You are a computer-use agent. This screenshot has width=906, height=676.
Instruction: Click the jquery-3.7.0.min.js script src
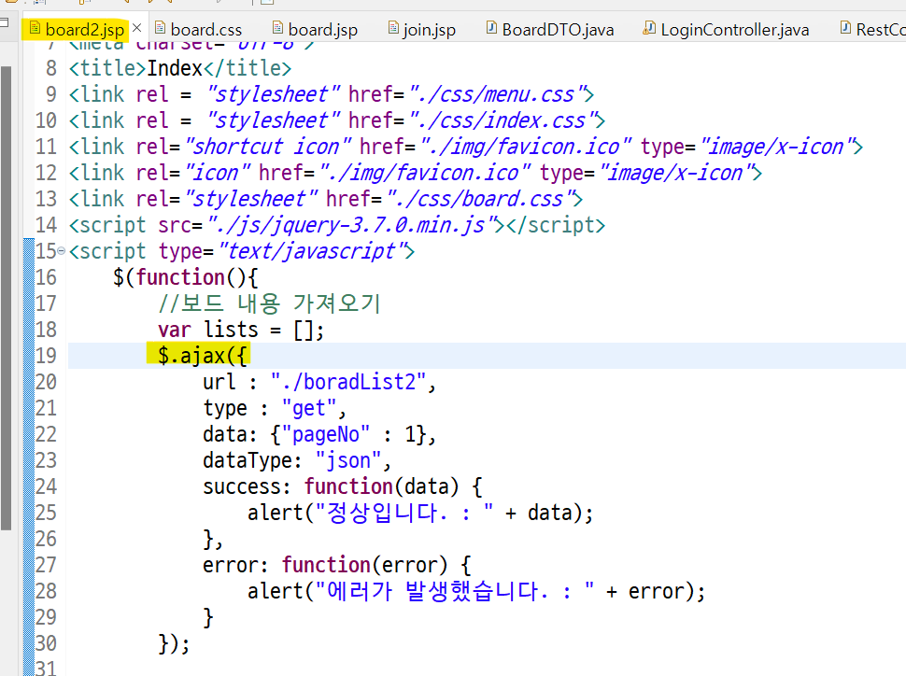click(x=352, y=225)
